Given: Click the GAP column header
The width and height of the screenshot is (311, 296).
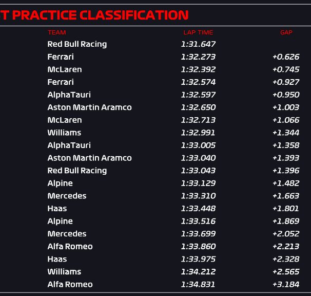Looking at the screenshot, I should [286, 32].
